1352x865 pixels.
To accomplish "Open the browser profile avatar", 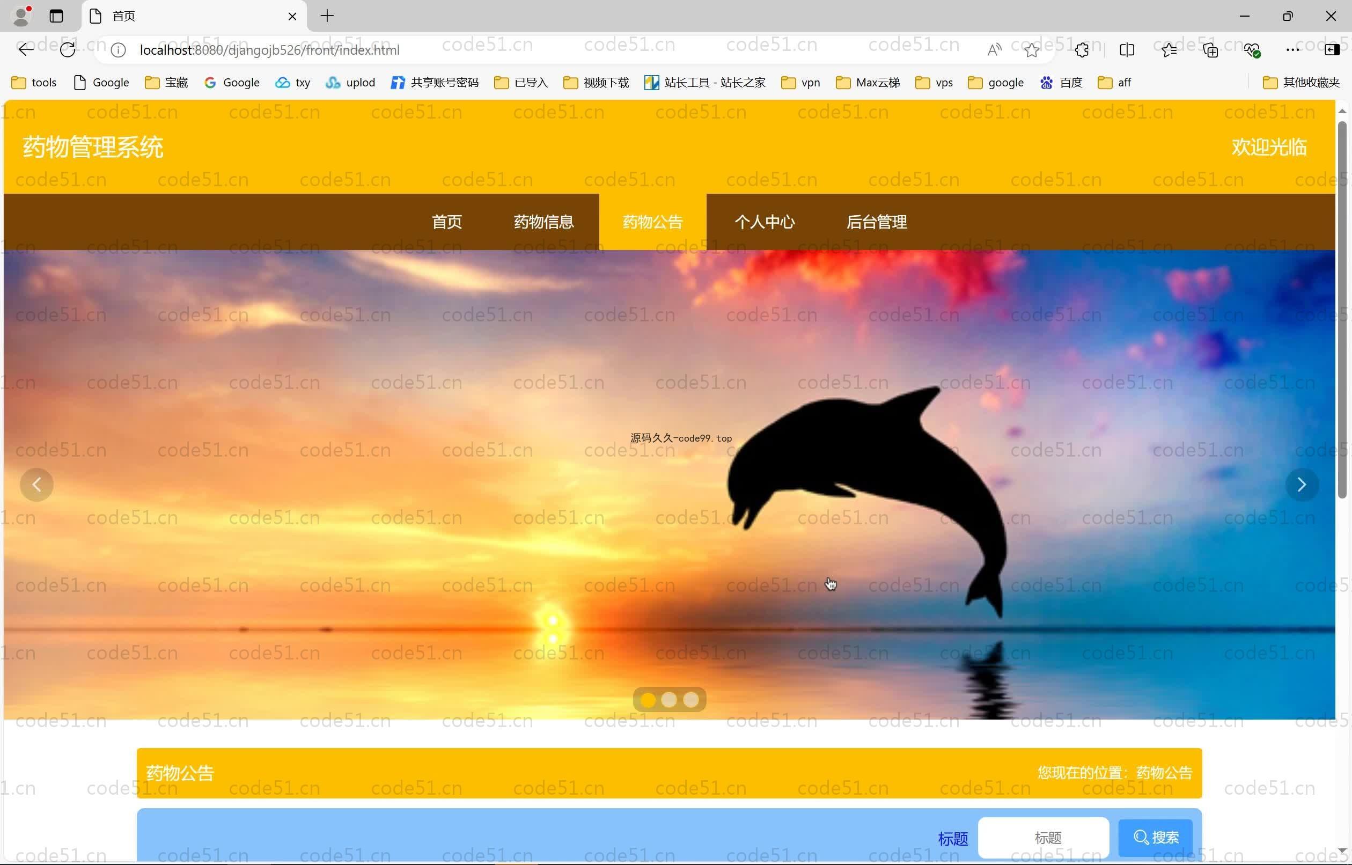I will click(x=21, y=16).
